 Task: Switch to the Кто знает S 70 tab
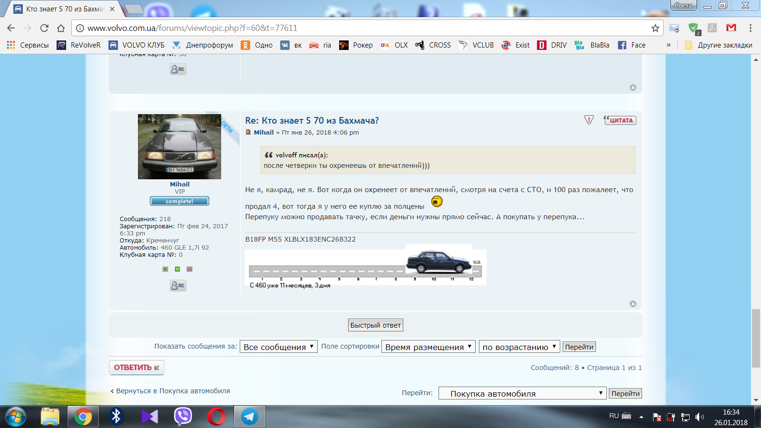(x=64, y=9)
